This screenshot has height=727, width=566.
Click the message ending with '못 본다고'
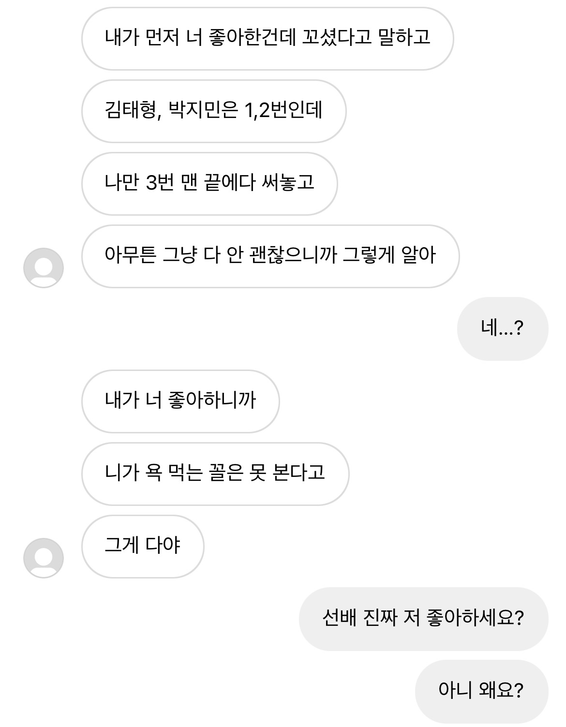(215, 474)
